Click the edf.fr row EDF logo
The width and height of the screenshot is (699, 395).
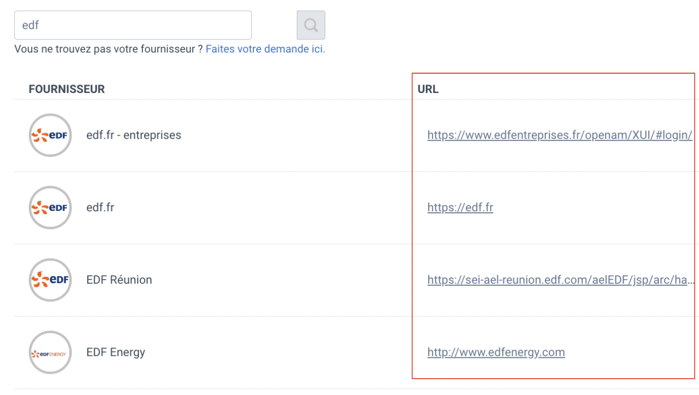(x=50, y=207)
